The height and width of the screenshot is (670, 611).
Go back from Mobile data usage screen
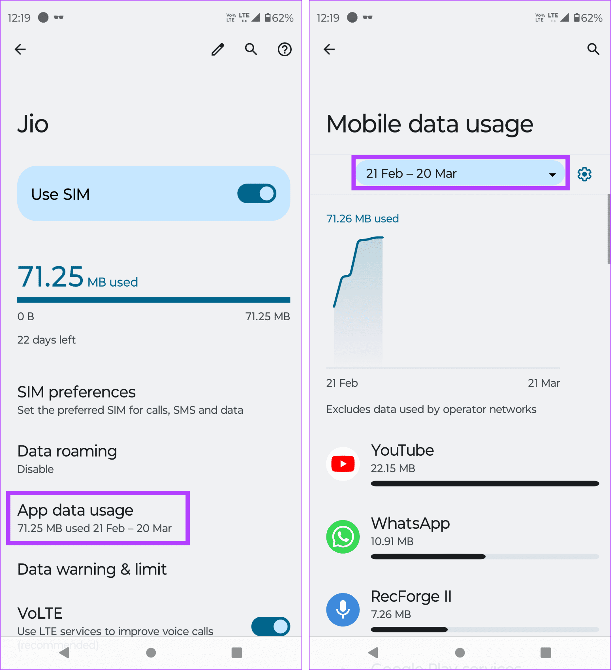pyautogui.click(x=329, y=49)
